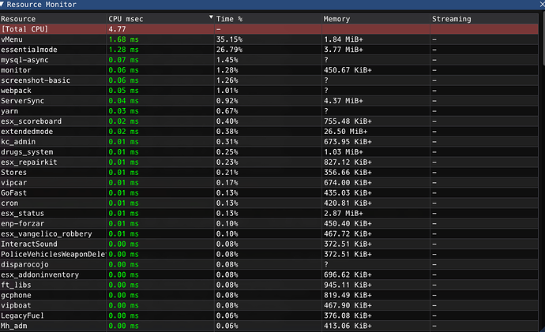
Task: Click the 1.28 ms CPU value
Action: click(x=123, y=50)
